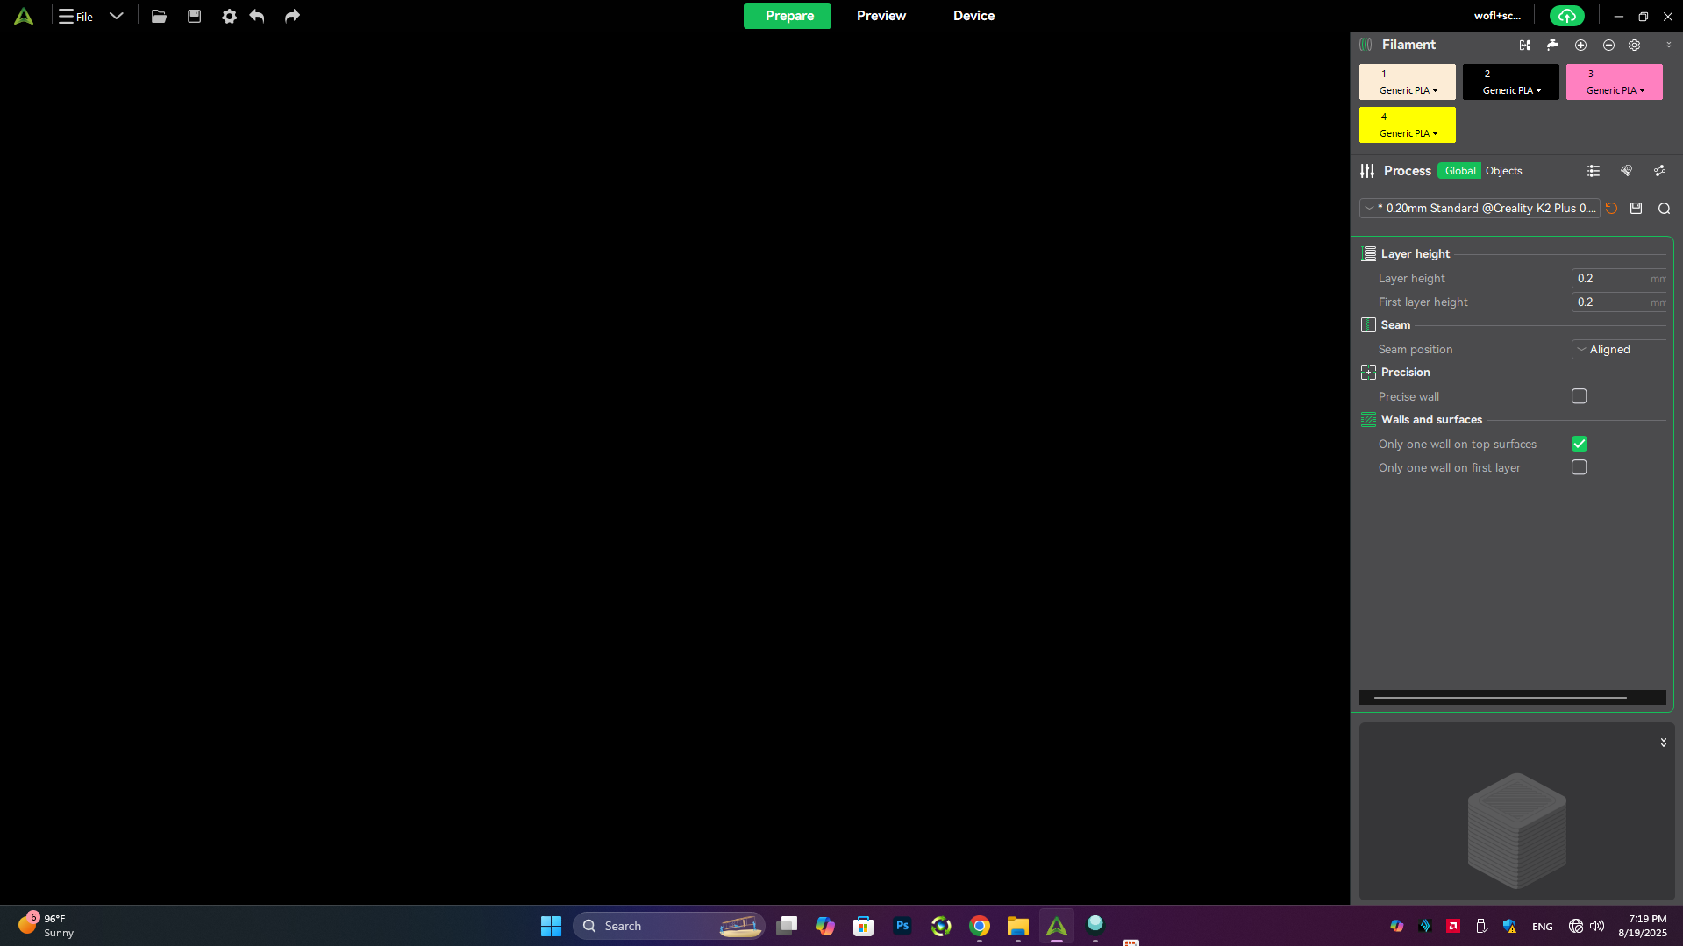Screen dimensions: 1683x946
Task: Search process settings with magnifier icon
Action: (x=1664, y=209)
